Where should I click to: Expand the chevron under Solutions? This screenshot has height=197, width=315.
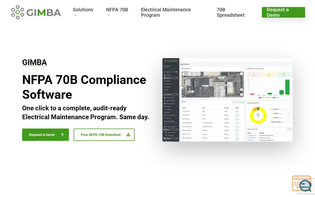(76, 15)
